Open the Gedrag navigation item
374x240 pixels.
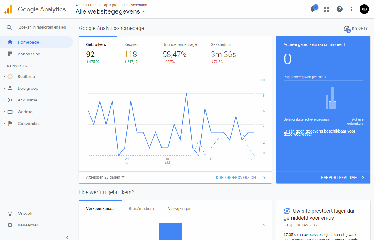point(36,112)
